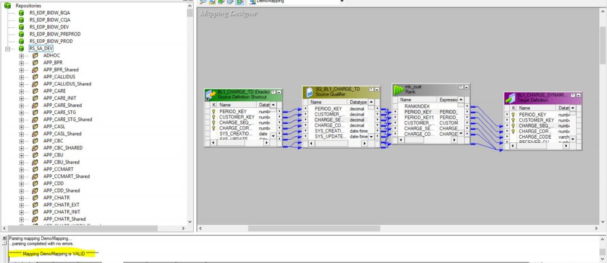Expand the APP_CHATR_EXT folder
Screen dimensions: 607x263
click(x=21, y=205)
